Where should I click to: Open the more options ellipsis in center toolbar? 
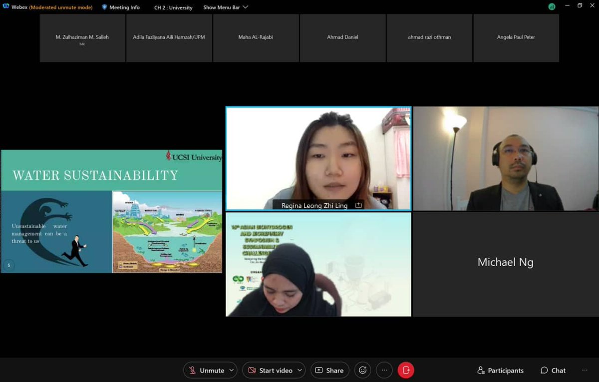coord(384,370)
